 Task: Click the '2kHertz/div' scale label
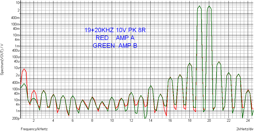[245, 129]
